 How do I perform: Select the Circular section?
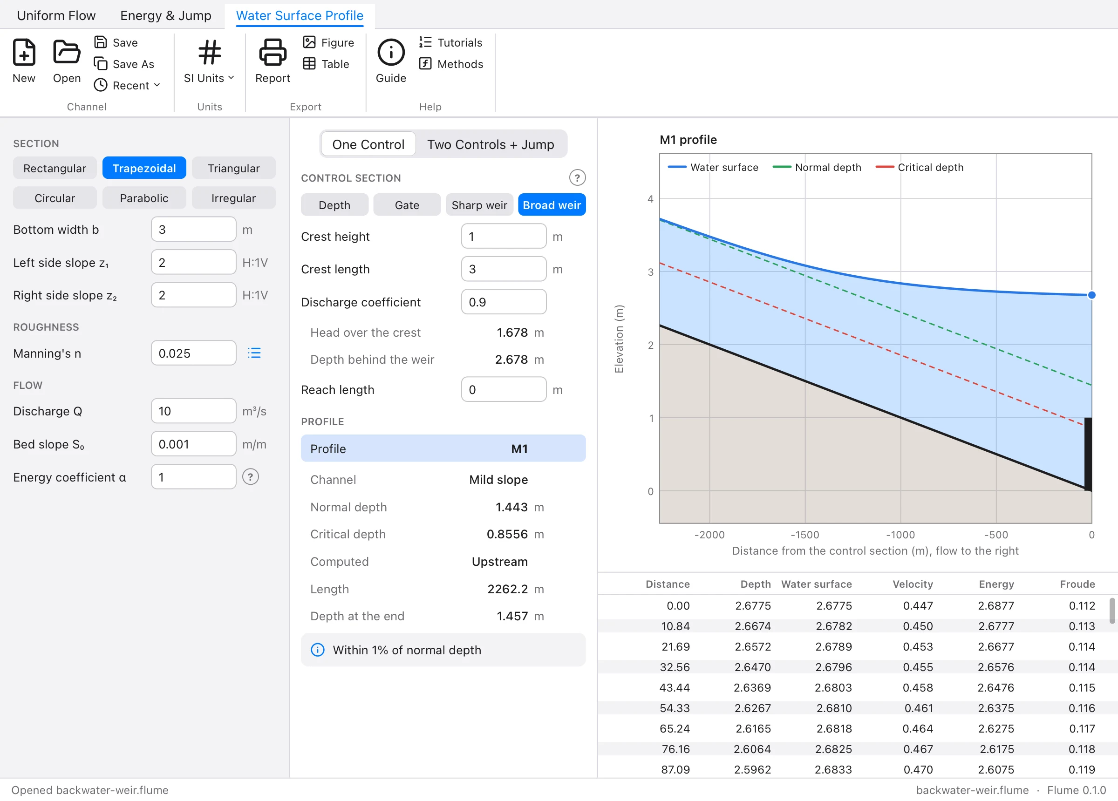[55, 197]
